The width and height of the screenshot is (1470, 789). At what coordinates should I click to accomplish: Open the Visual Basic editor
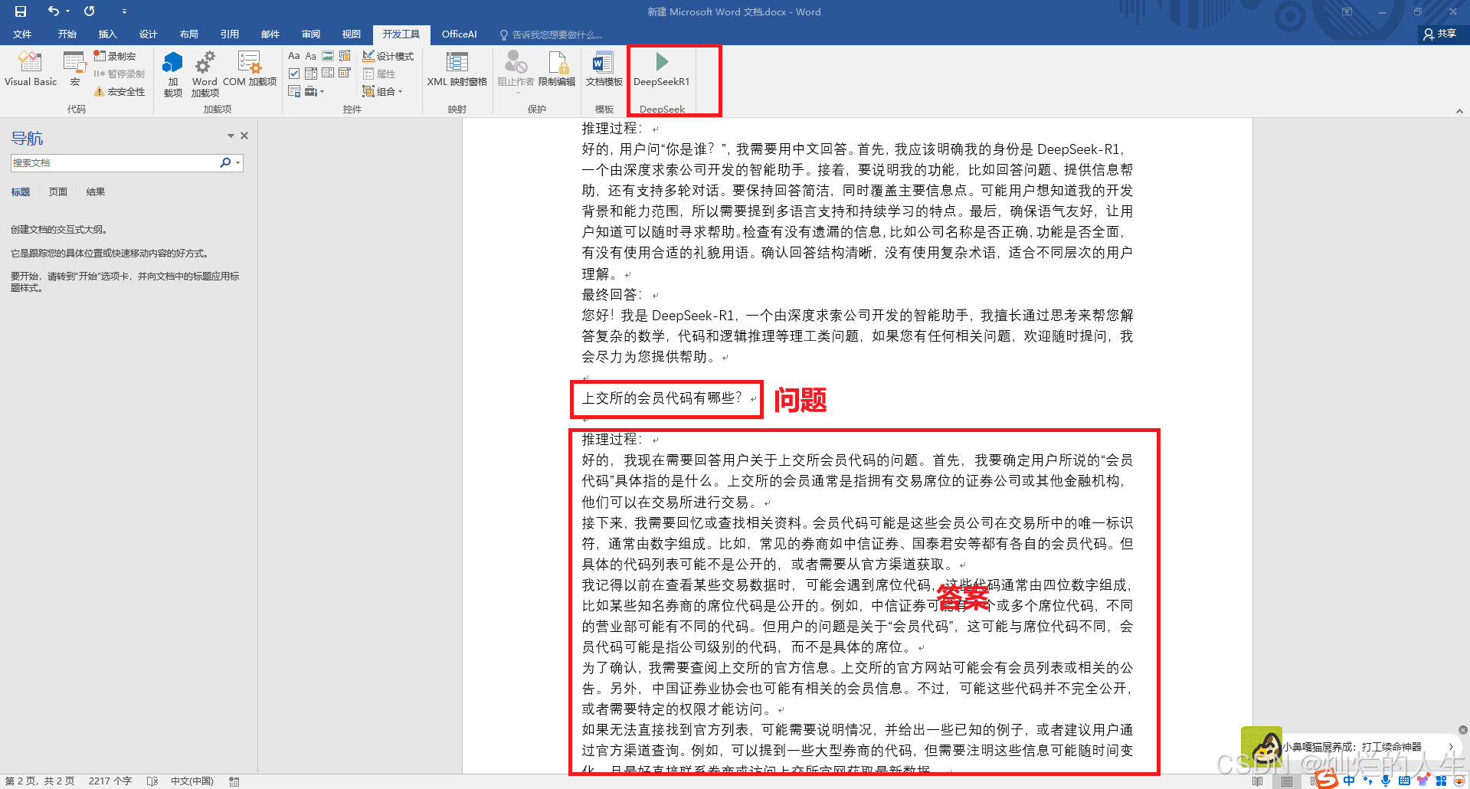(31, 69)
